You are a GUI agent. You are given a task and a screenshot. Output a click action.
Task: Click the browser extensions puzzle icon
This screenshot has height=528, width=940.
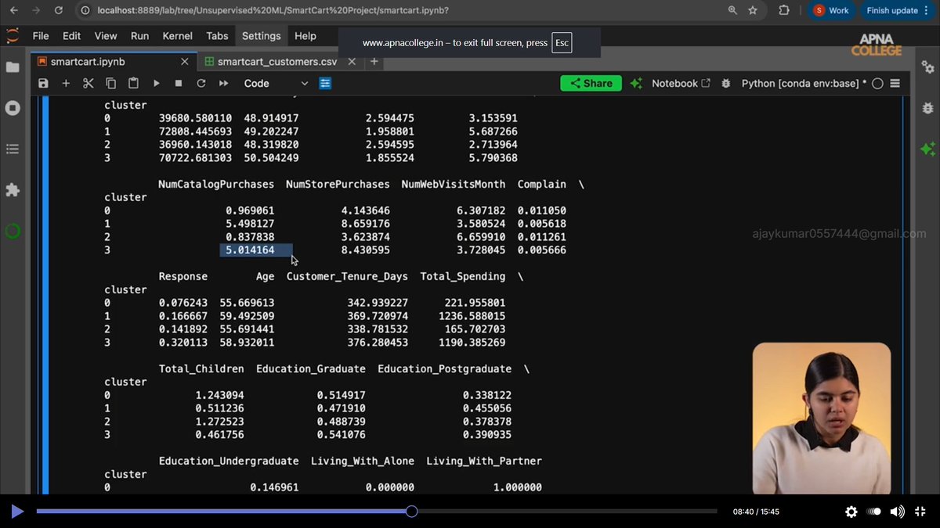(784, 10)
